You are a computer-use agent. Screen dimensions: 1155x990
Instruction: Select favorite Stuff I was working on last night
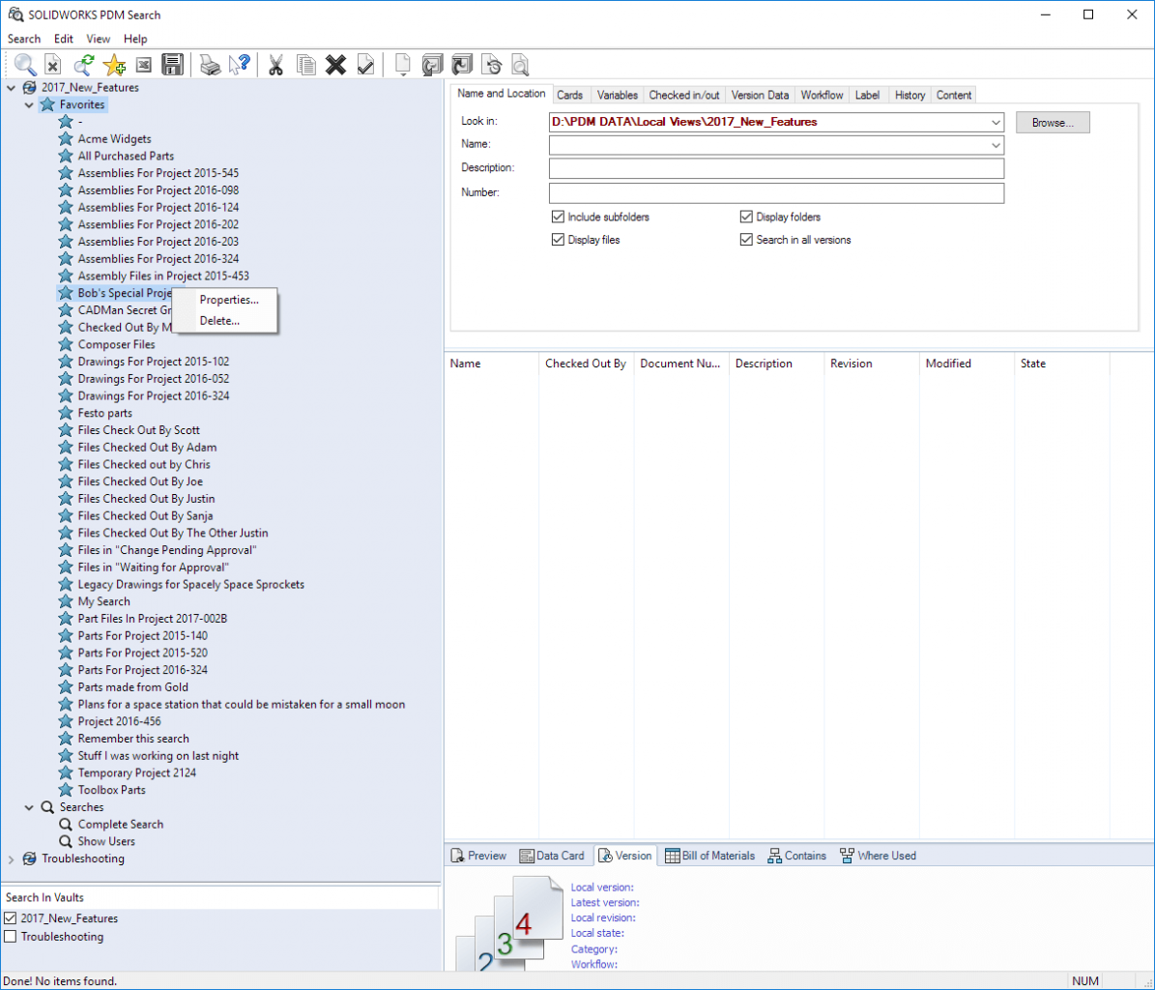pyautogui.click(x=159, y=756)
